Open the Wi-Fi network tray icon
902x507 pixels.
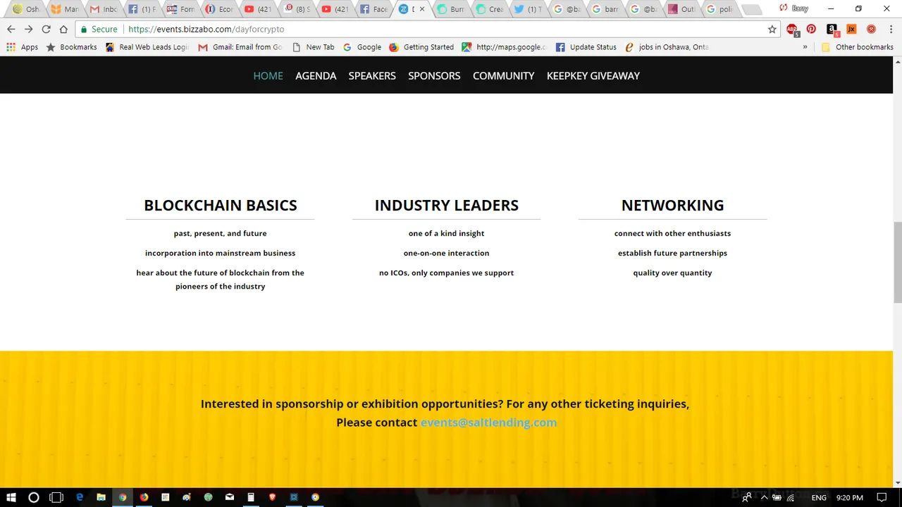[791, 497]
